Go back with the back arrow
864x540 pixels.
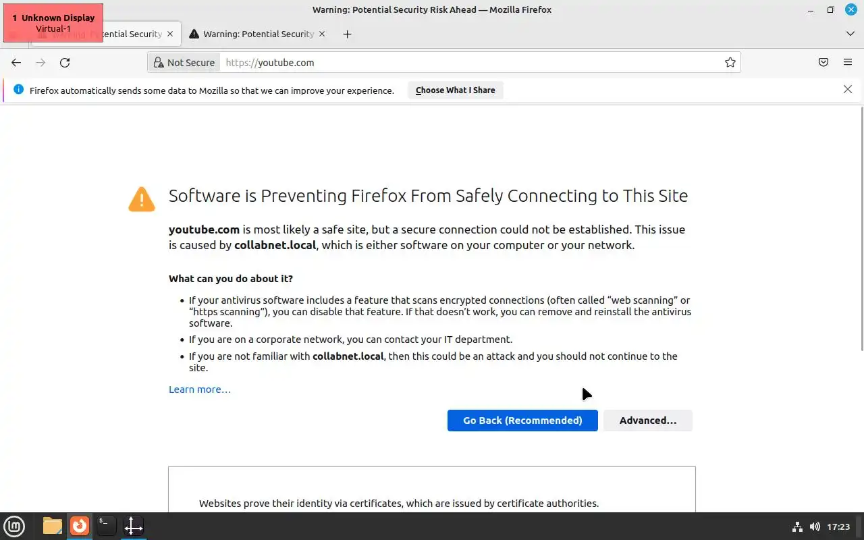click(x=16, y=63)
